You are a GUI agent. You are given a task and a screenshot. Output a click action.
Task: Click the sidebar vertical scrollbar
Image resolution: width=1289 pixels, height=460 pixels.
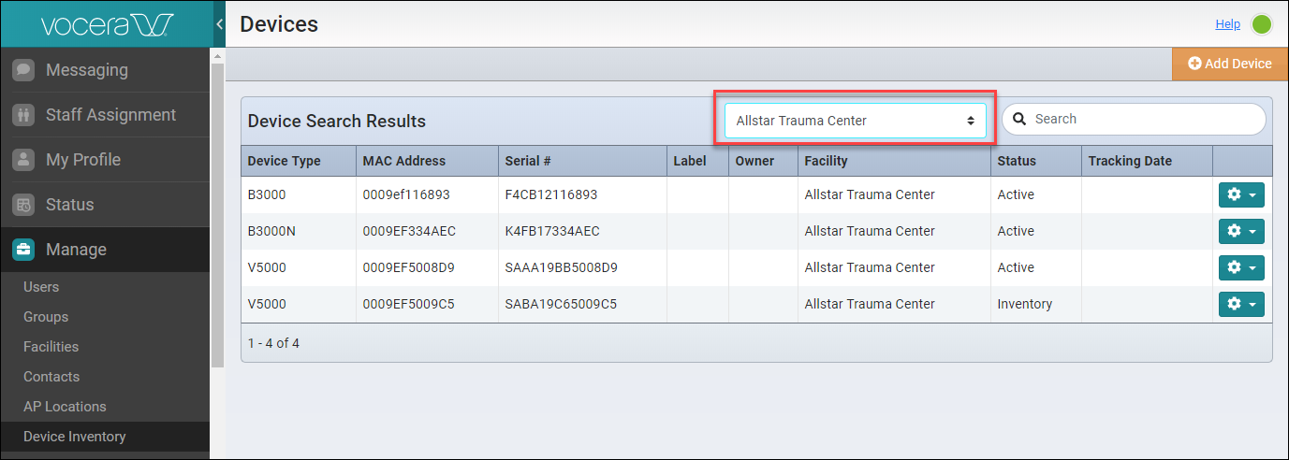coord(217,215)
